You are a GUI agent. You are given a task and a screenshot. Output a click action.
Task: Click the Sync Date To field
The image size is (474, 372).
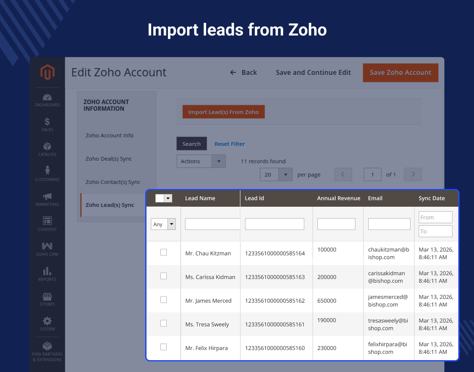click(x=435, y=231)
